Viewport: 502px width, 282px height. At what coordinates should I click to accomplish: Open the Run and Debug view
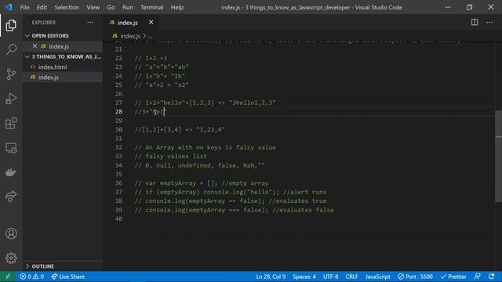point(11,99)
